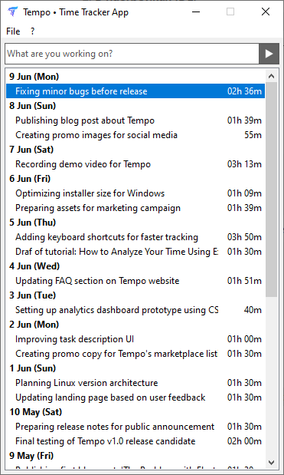Select 'Planning Linux version architecture' task
This screenshot has height=475, width=284.
point(135,383)
